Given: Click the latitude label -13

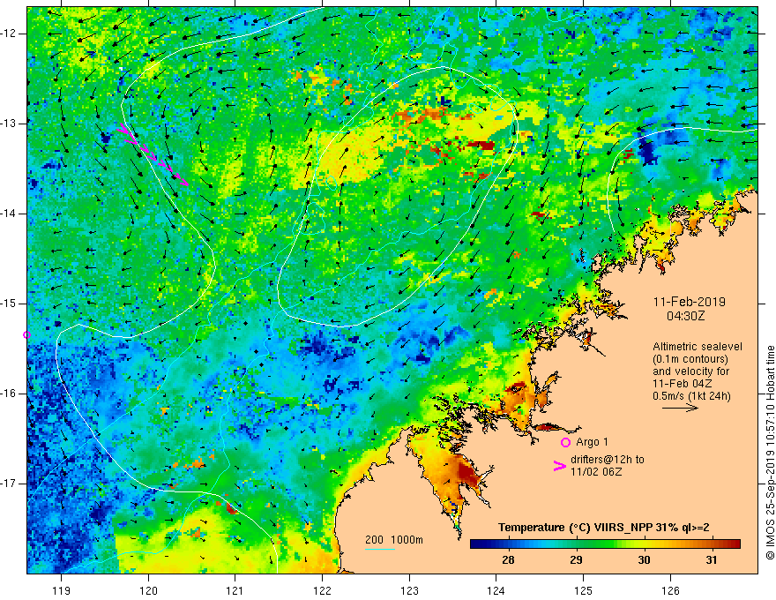Looking at the screenshot, I should [x=9, y=124].
